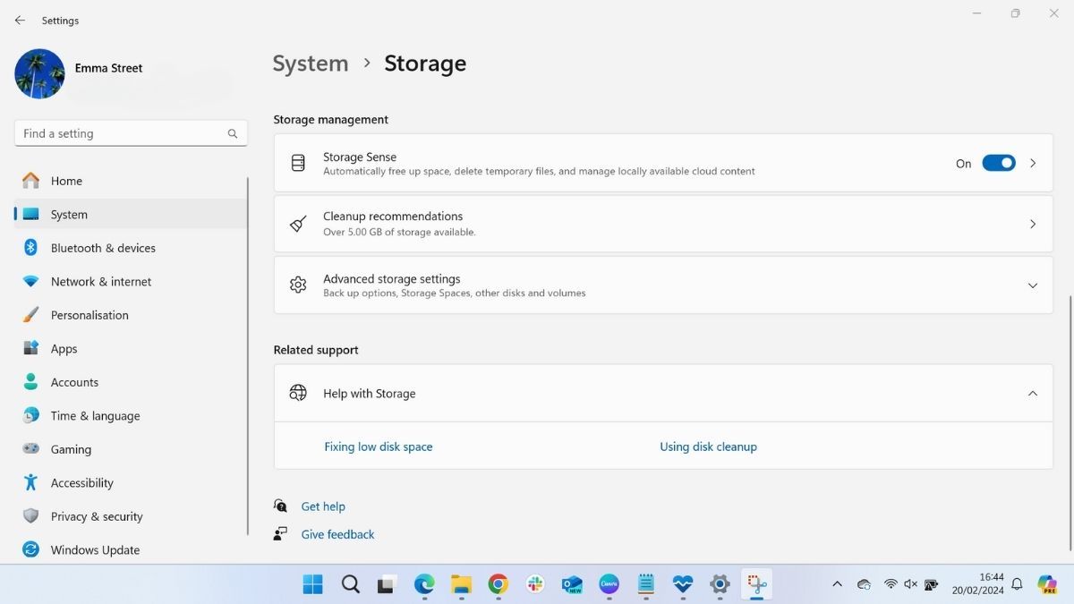Viewport: 1074px width, 604px height.
Task: Click the globe icon next to Help with Storage
Action: pos(298,393)
